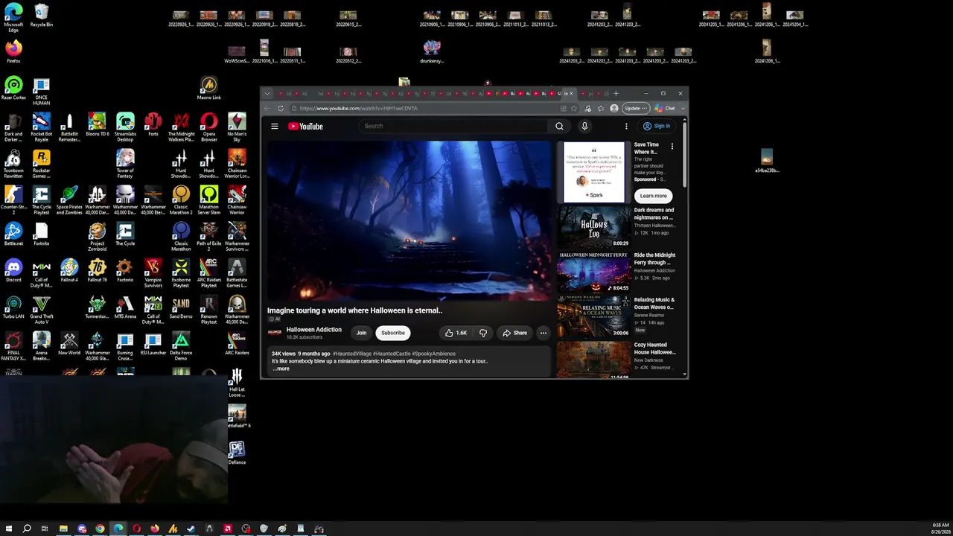Open Copilot Chat in Edge toolbar
Viewport: 953px width, 536px height.
[665, 109]
